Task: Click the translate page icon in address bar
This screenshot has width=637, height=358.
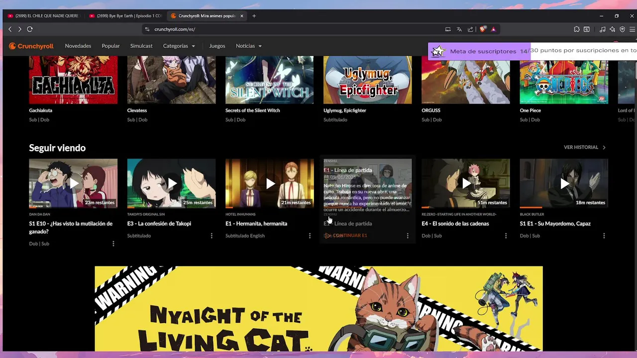Action: (x=459, y=29)
